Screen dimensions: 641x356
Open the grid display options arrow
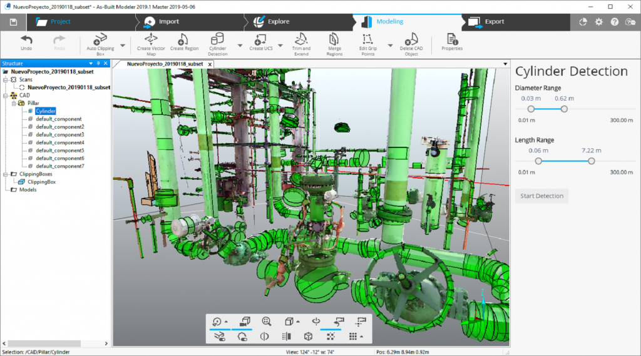click(x=362, y=337)
